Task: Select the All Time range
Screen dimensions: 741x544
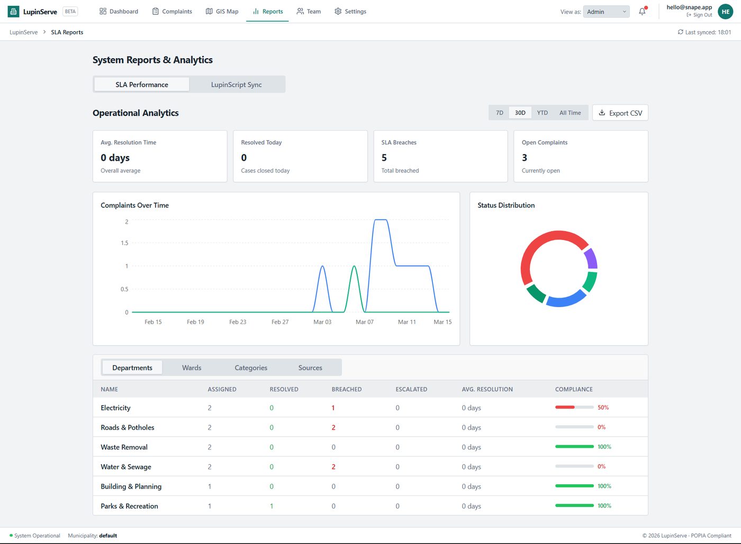Action: 570,113
